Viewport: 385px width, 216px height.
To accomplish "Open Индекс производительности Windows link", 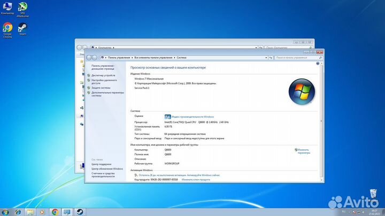I will [192, 117].
